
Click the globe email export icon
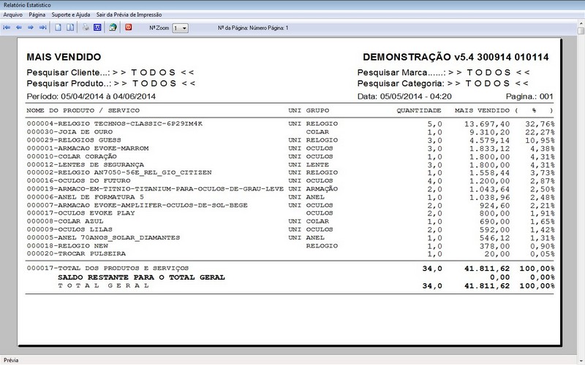pos(113,28)
